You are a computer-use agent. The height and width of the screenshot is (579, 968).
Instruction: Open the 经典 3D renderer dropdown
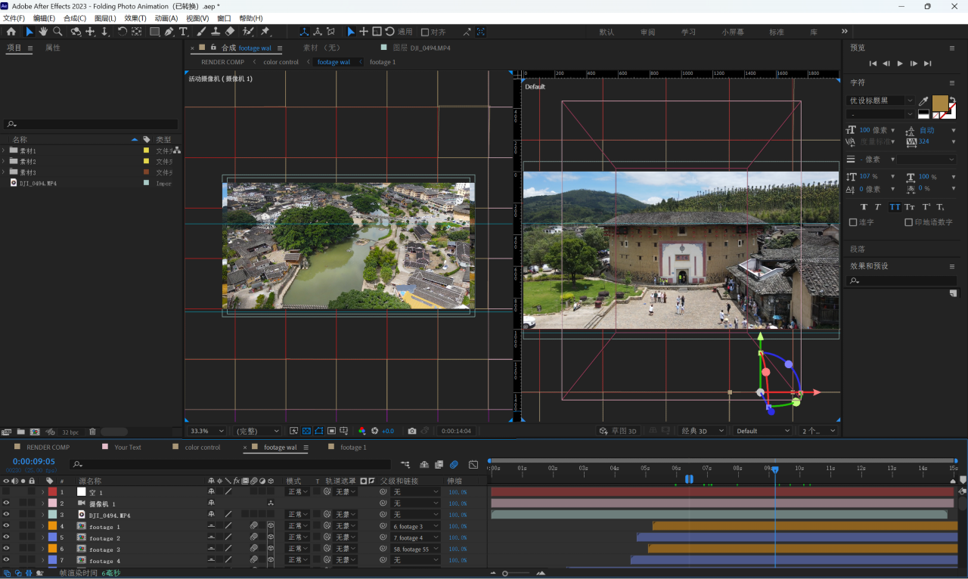[700, 431]
